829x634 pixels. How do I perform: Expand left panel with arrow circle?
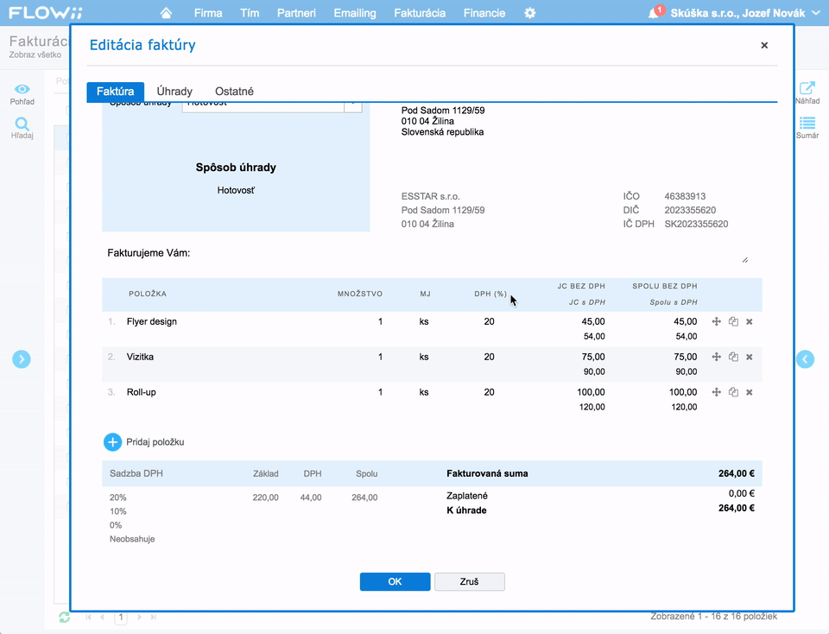click(x=21, y=359)
